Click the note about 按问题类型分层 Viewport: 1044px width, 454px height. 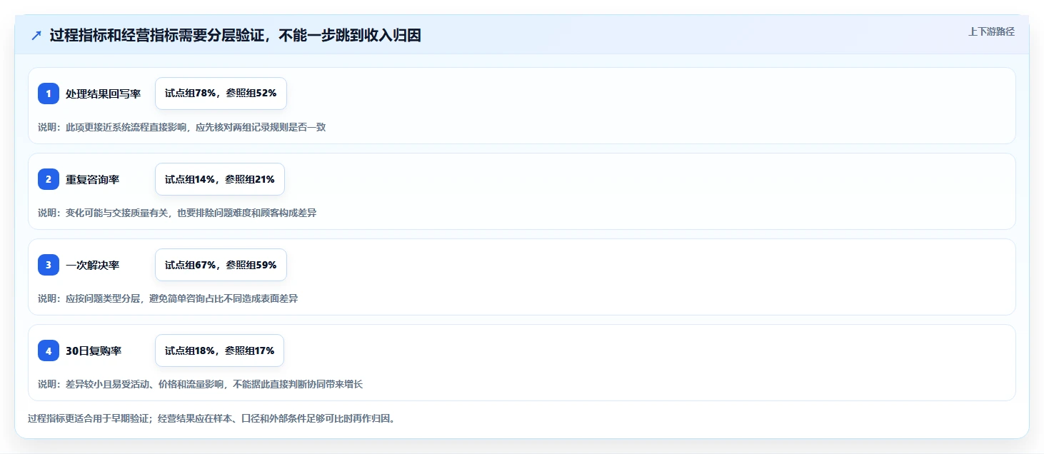click(168, 298)
